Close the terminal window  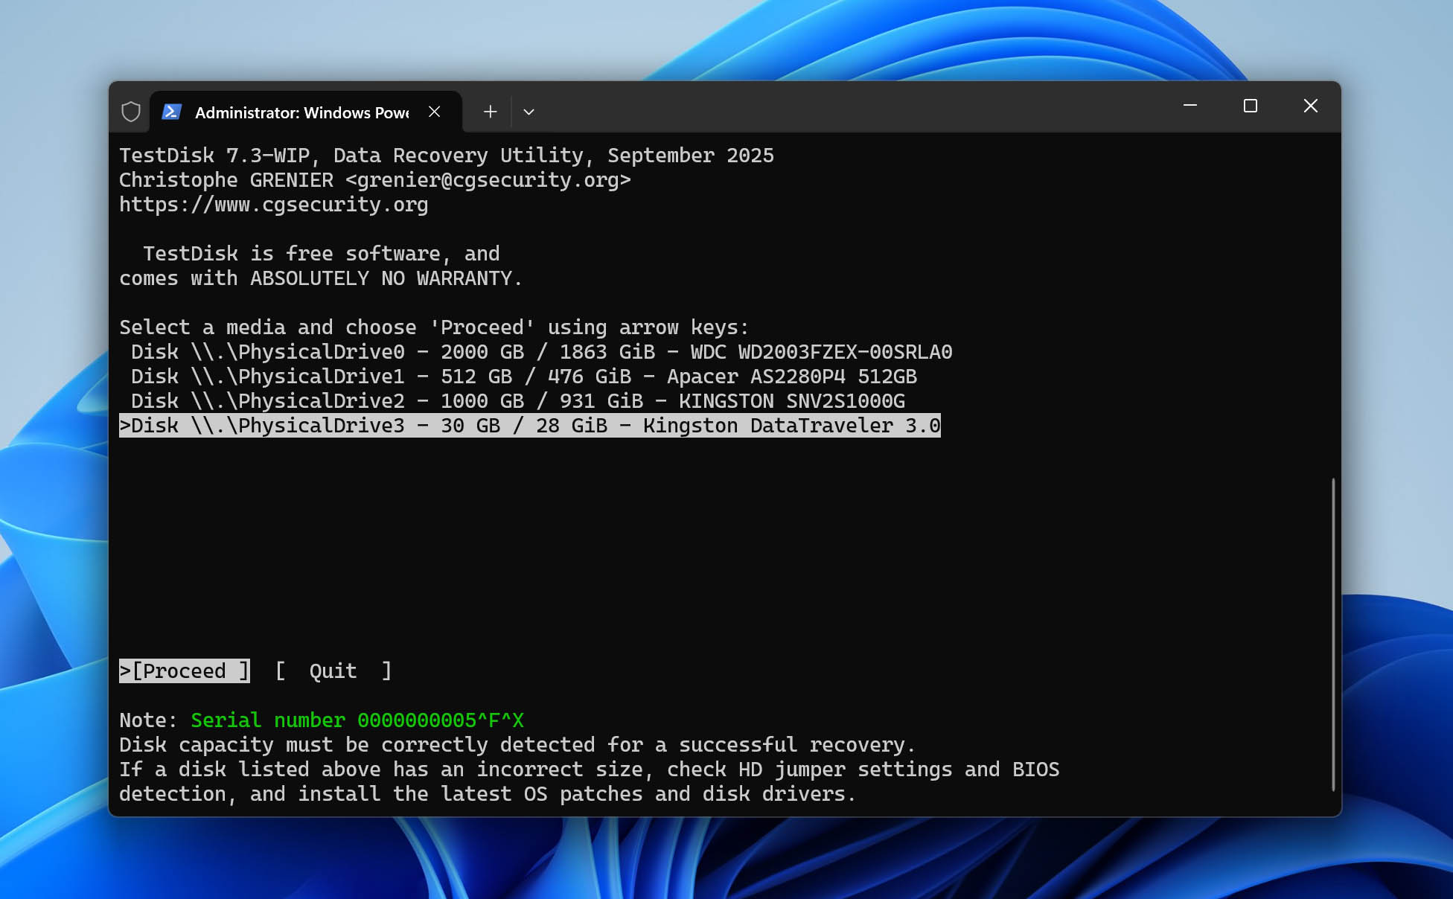click(x=1311, y=106)
